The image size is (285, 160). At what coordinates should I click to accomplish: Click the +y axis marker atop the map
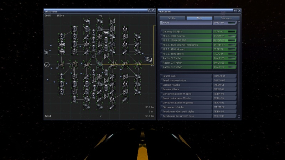[x=100, y=16]
